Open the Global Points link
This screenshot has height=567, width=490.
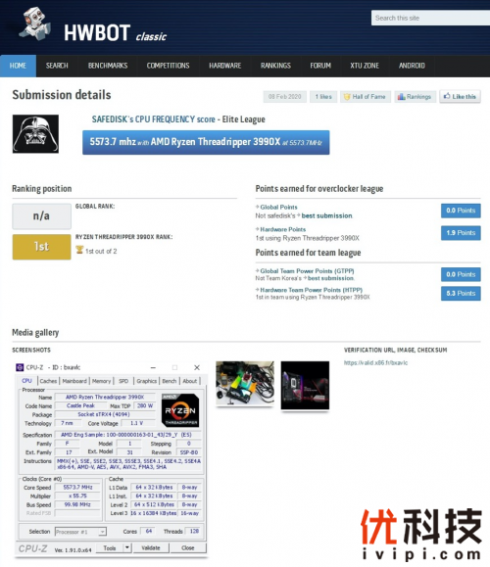pyautogui.click(x=278, y=208)
